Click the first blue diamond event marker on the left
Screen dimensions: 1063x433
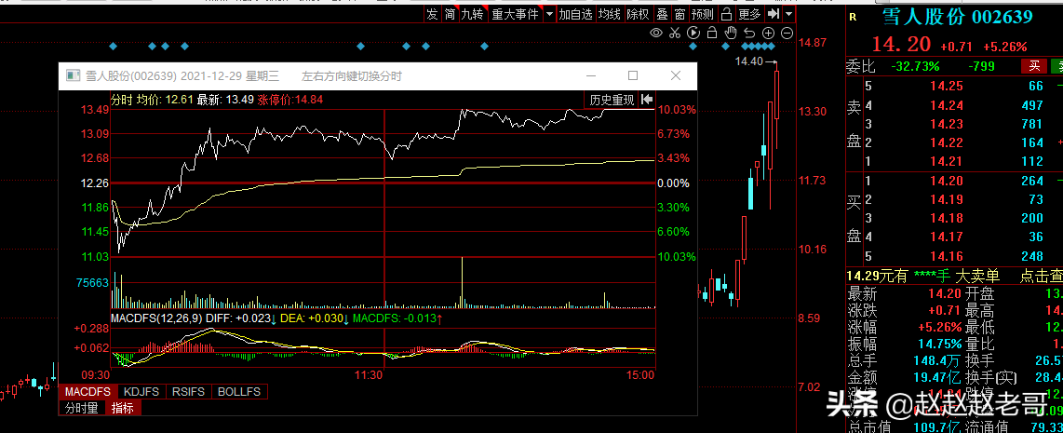tap(114, 47)
